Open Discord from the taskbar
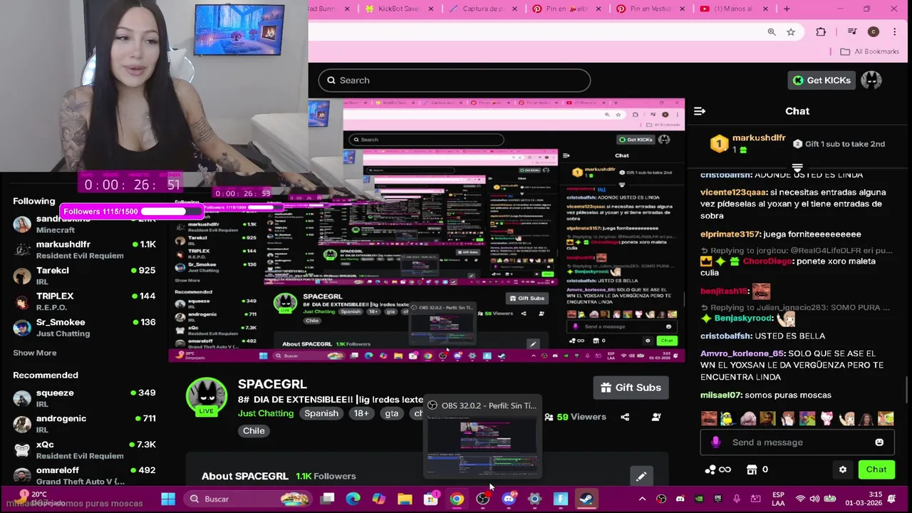The height and width of the screenshot is (513, 912). [x=509, y=499]
